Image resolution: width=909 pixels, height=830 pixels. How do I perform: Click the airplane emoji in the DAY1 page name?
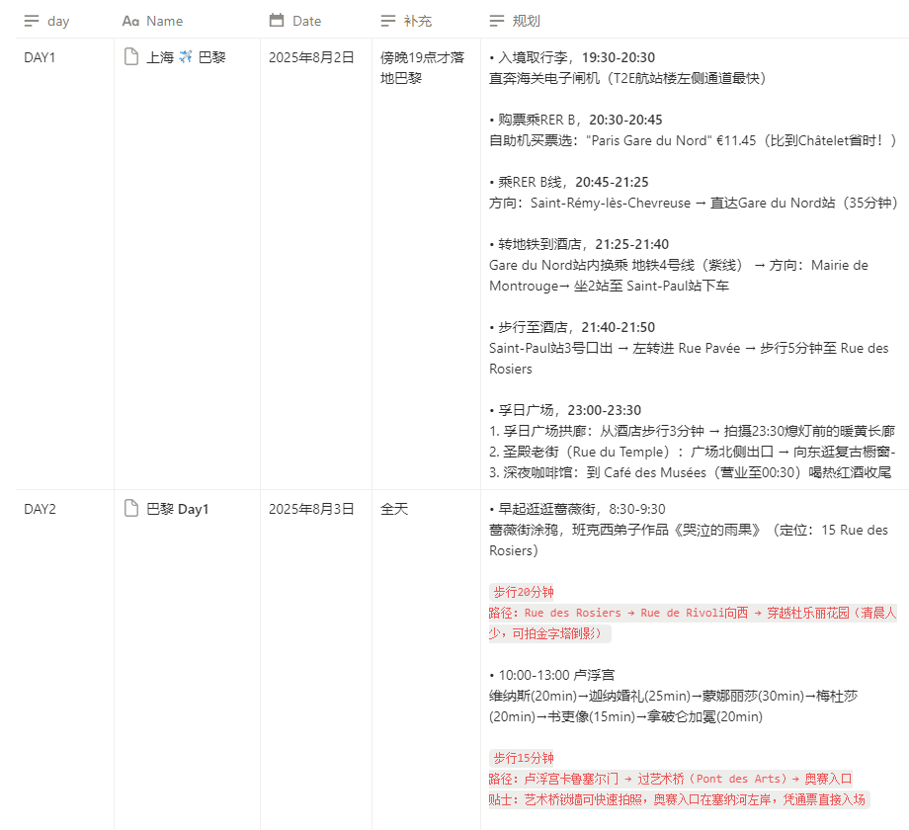click(186, 57)
